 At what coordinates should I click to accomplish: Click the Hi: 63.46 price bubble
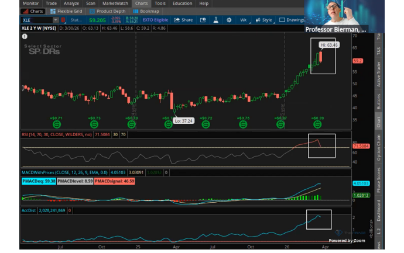click(x=329, y=45)
